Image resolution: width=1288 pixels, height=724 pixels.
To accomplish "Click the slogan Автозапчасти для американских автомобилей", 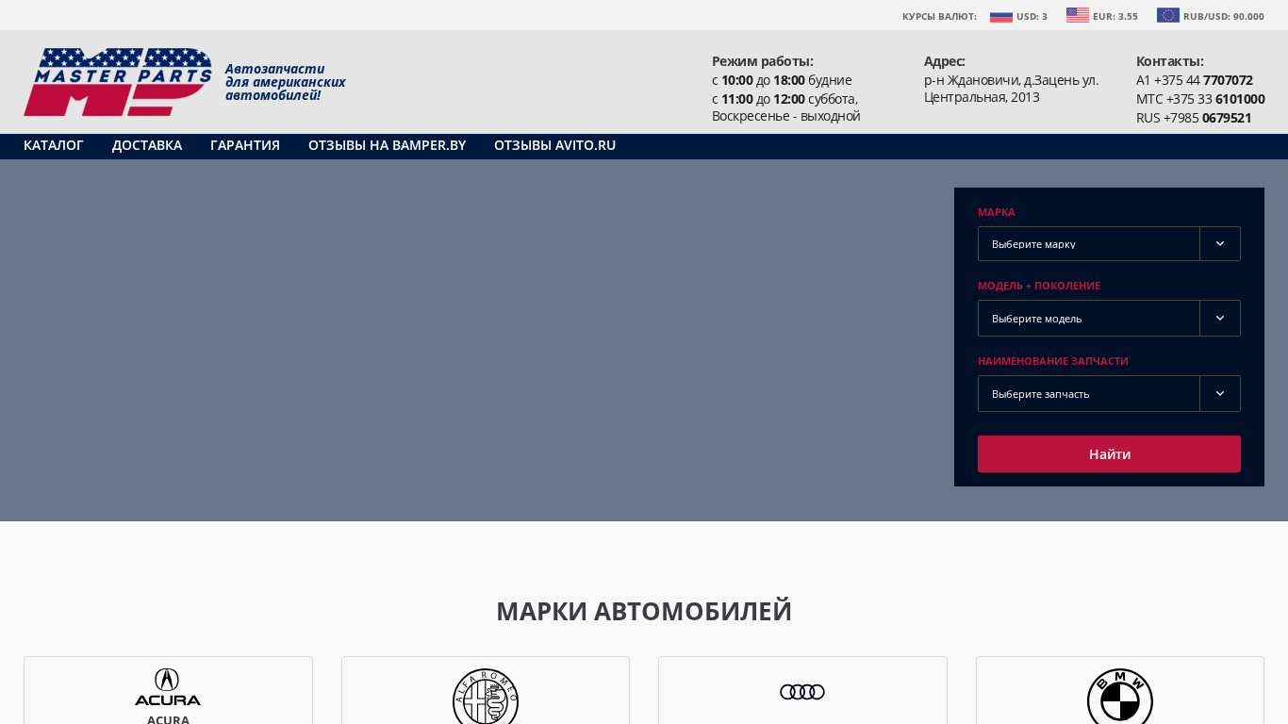I will (x=285, y=82).
